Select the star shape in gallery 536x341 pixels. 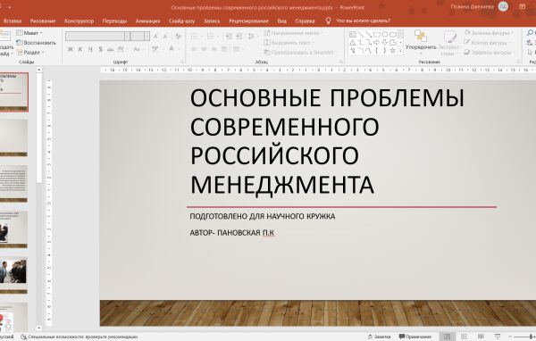click(x=393, y=50)
